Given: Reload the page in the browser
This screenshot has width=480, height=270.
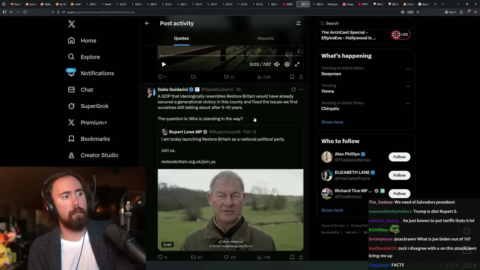Looking at the screenshot, I should coord(25,12).
